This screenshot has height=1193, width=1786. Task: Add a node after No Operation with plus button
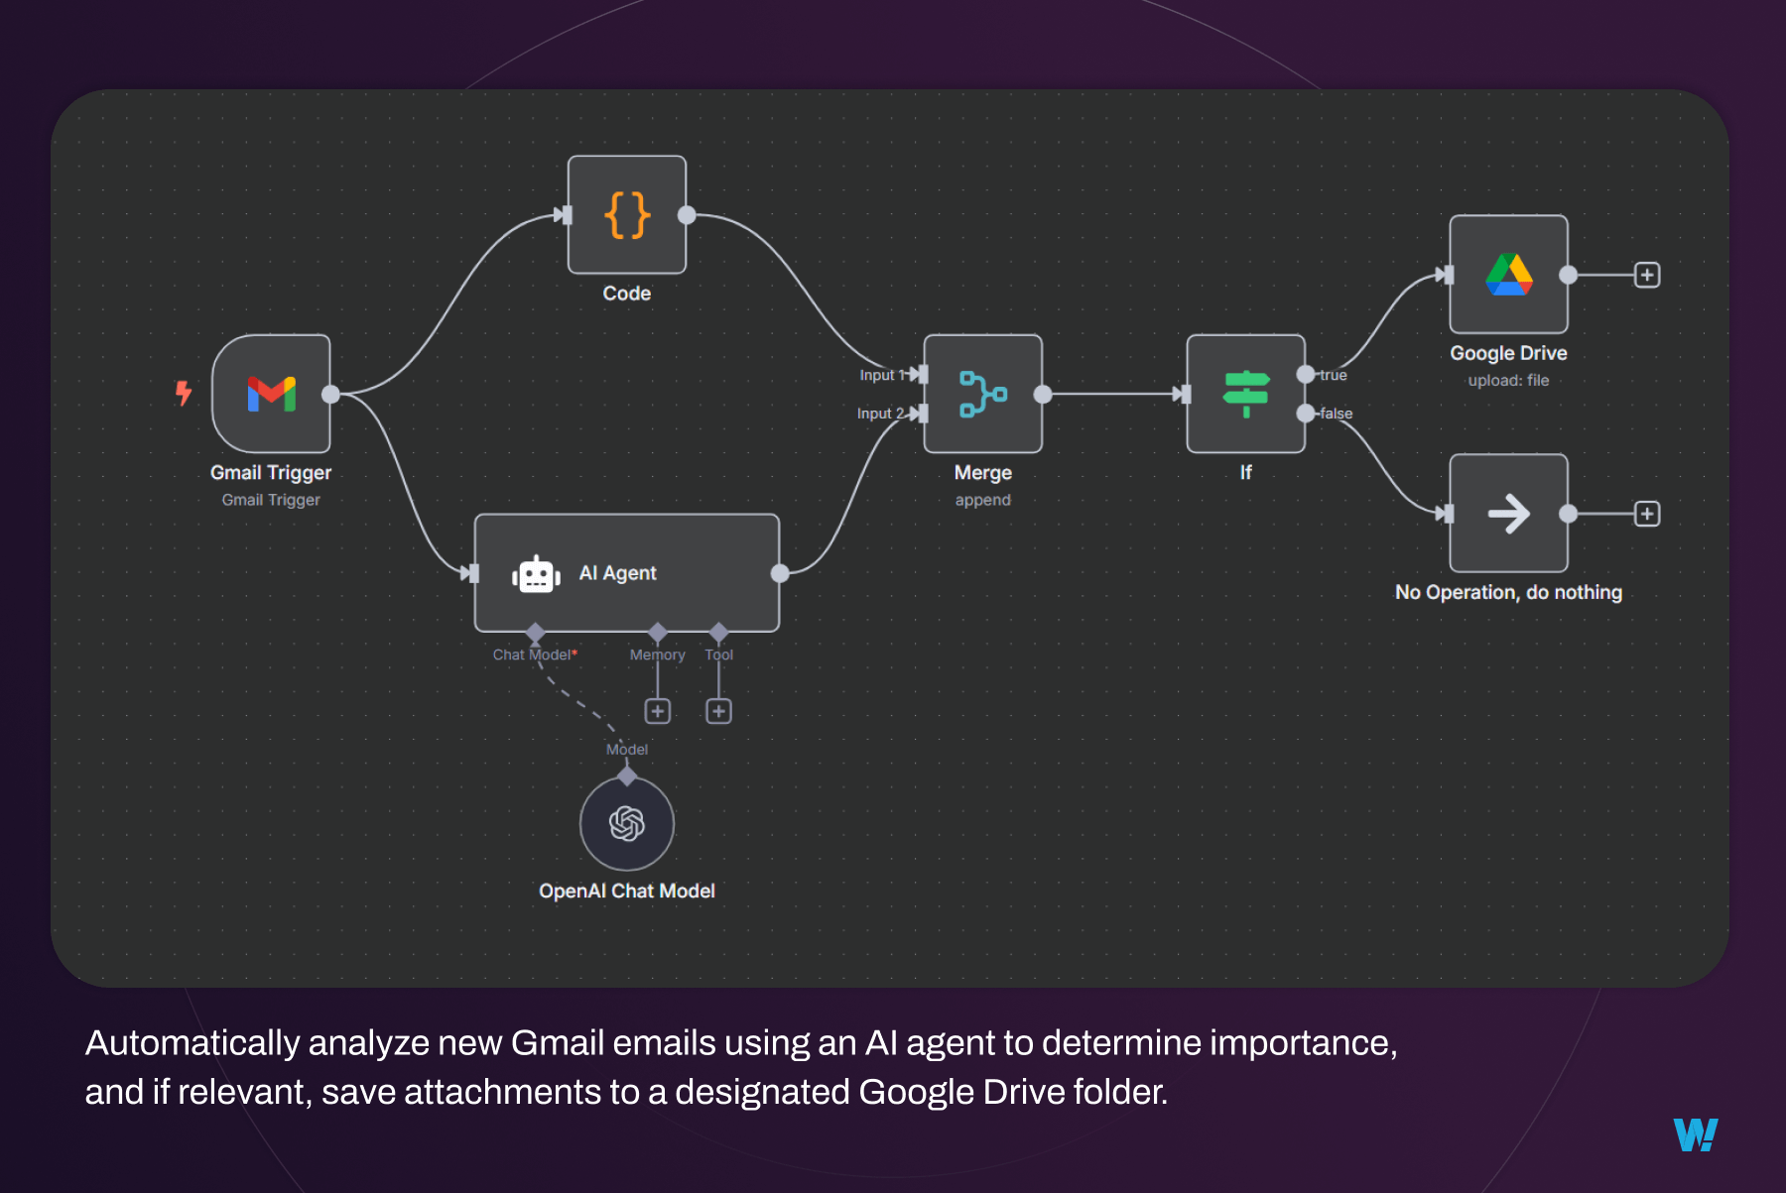(x=1646, y=514)
